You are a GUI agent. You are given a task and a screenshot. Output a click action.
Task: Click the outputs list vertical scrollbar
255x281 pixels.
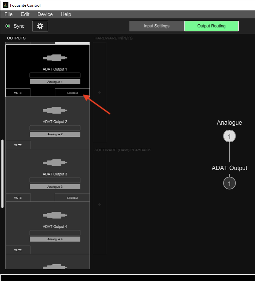2,174
